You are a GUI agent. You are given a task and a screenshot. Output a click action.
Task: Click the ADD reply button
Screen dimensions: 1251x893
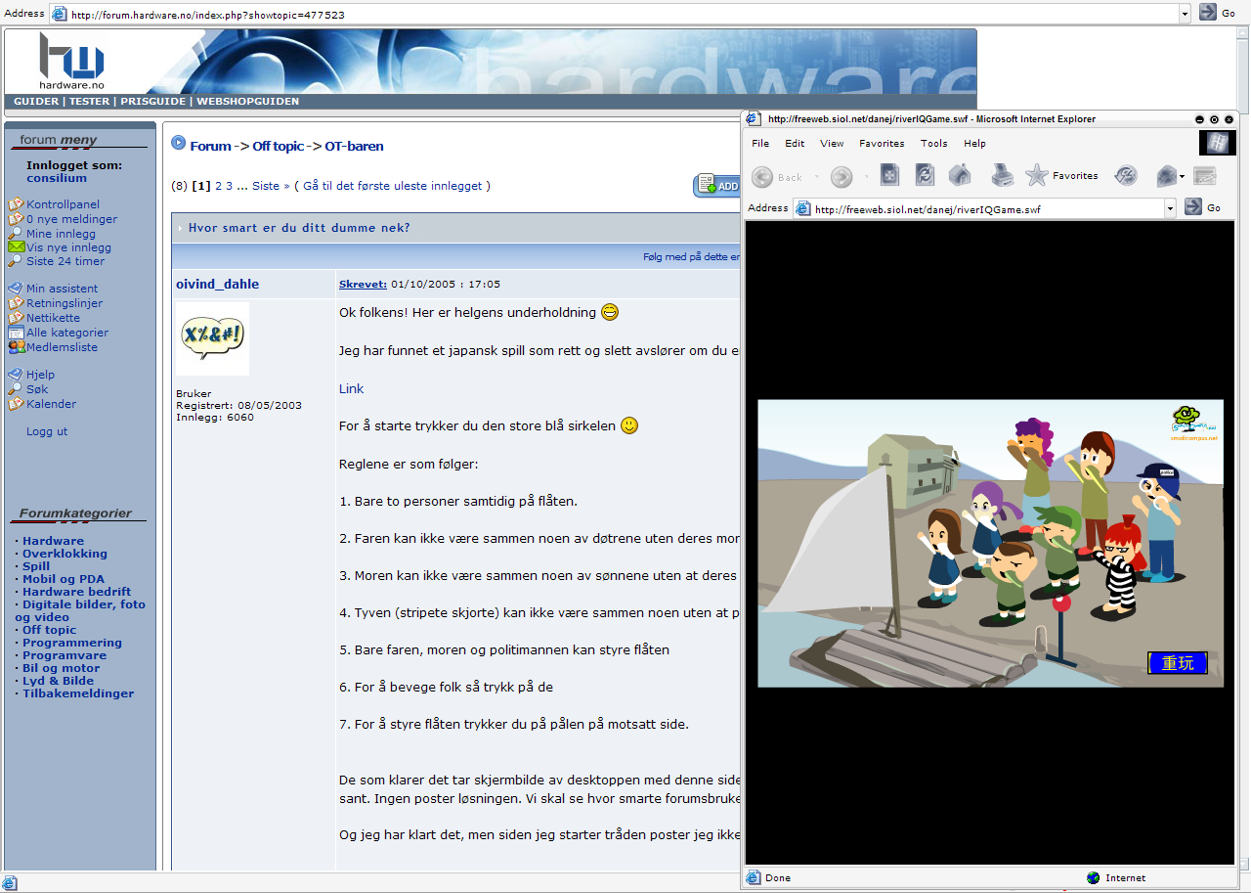[717, 186]
